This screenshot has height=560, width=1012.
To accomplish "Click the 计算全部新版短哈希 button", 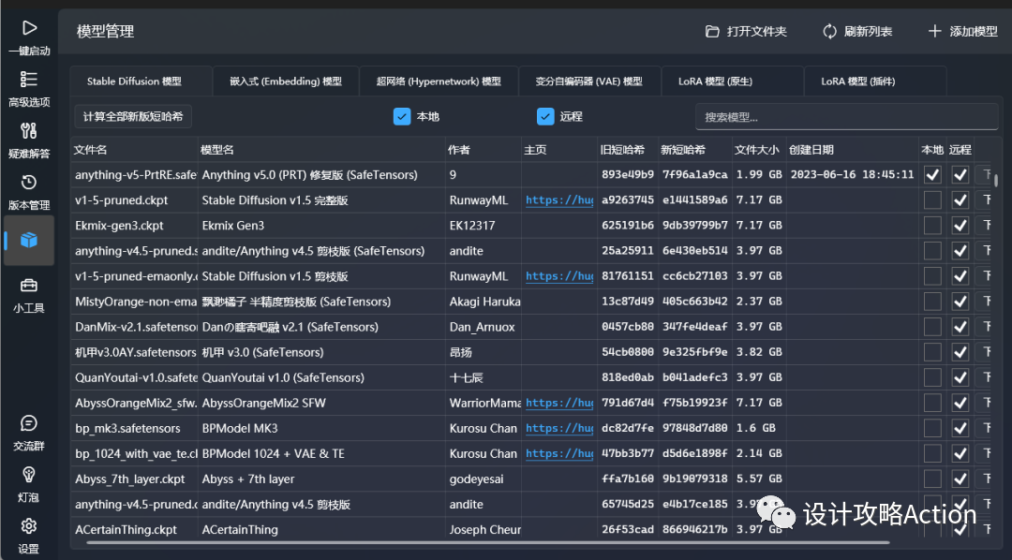I will (131, 116).
